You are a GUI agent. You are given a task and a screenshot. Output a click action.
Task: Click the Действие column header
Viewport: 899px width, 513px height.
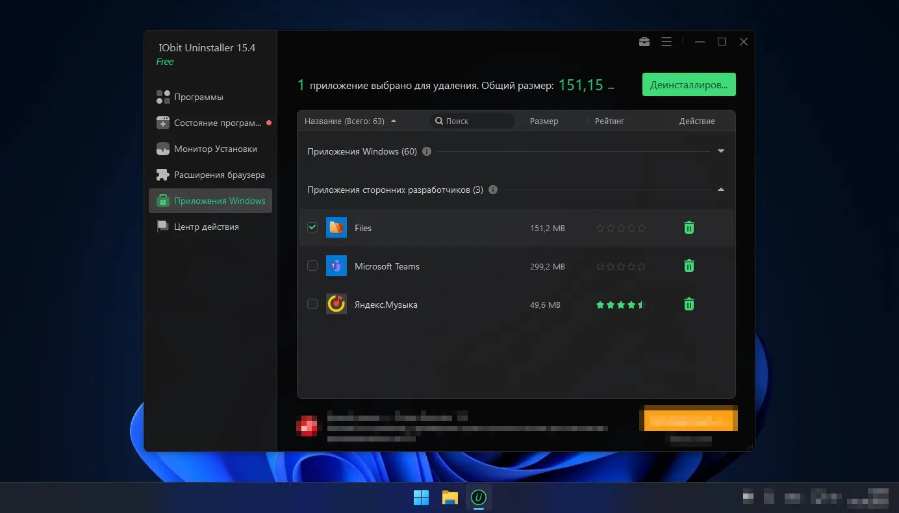point(697,121)
